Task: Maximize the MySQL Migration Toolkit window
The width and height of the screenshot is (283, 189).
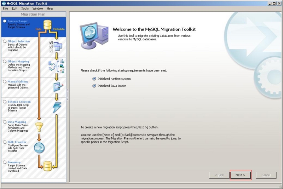Action: pos(274,3)
